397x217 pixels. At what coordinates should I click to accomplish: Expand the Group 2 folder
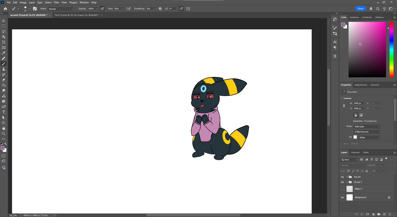pos(347,182)
